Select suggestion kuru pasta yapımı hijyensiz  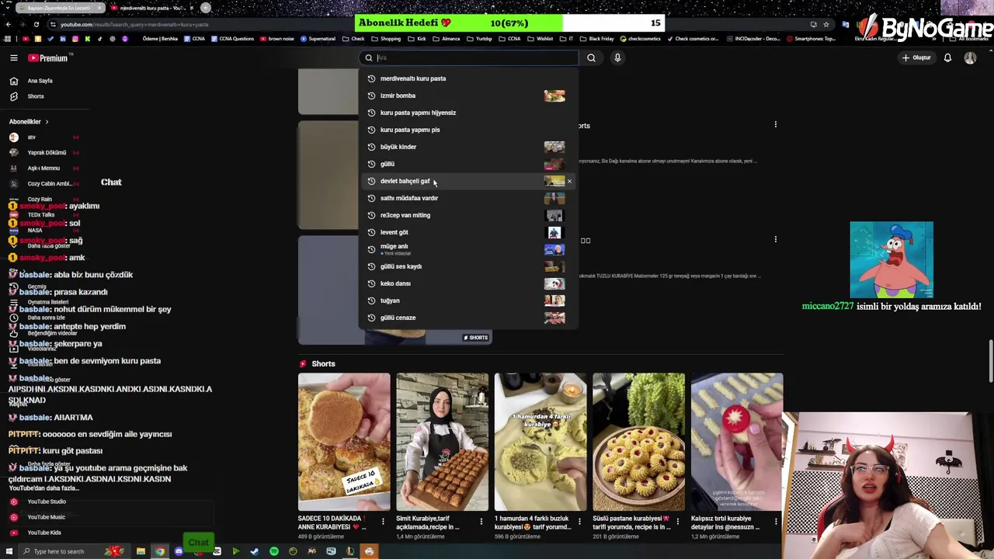[468, 113]
